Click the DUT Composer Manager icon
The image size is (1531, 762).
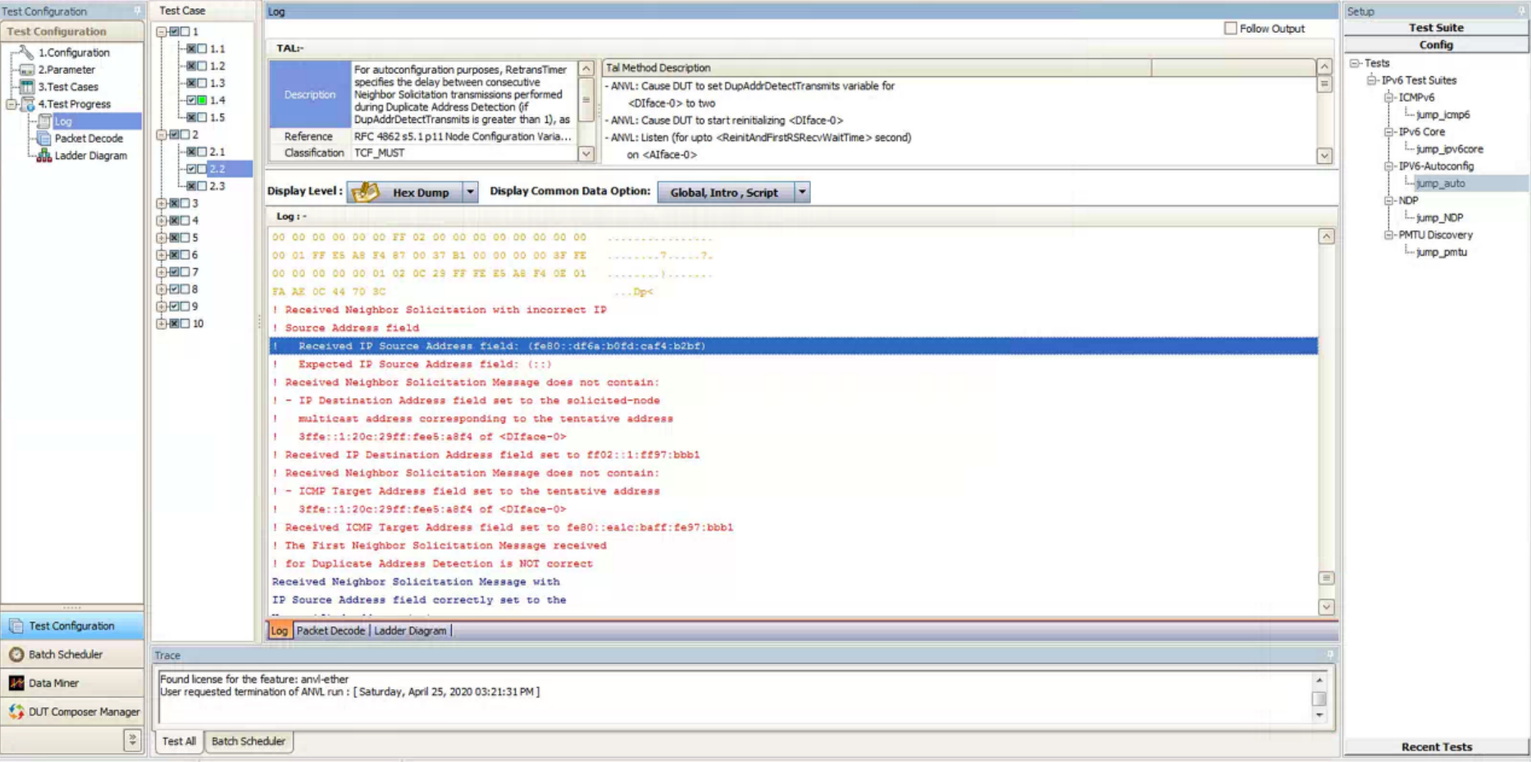tap(16, 712)
